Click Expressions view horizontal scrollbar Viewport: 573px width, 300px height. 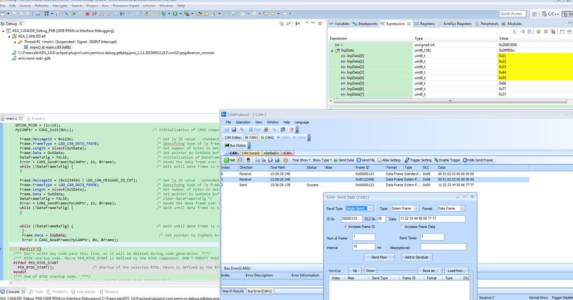450,101
